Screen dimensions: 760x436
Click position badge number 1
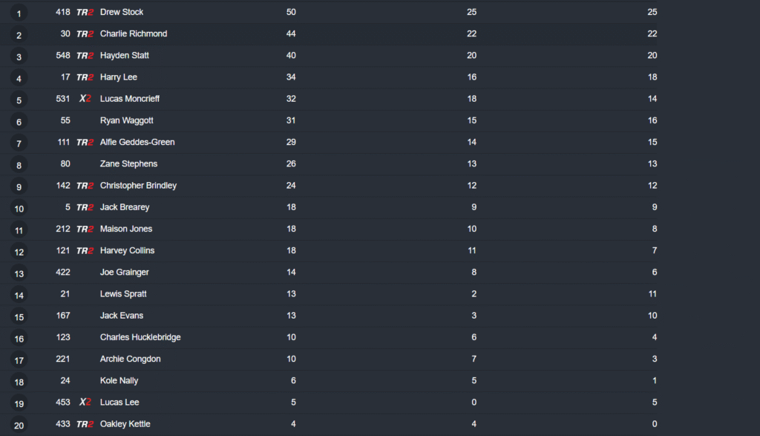click(19, 13)
